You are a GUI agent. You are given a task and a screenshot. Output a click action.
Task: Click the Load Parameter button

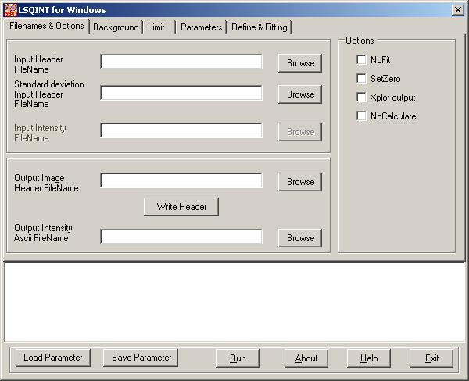(x=53, y=358)
